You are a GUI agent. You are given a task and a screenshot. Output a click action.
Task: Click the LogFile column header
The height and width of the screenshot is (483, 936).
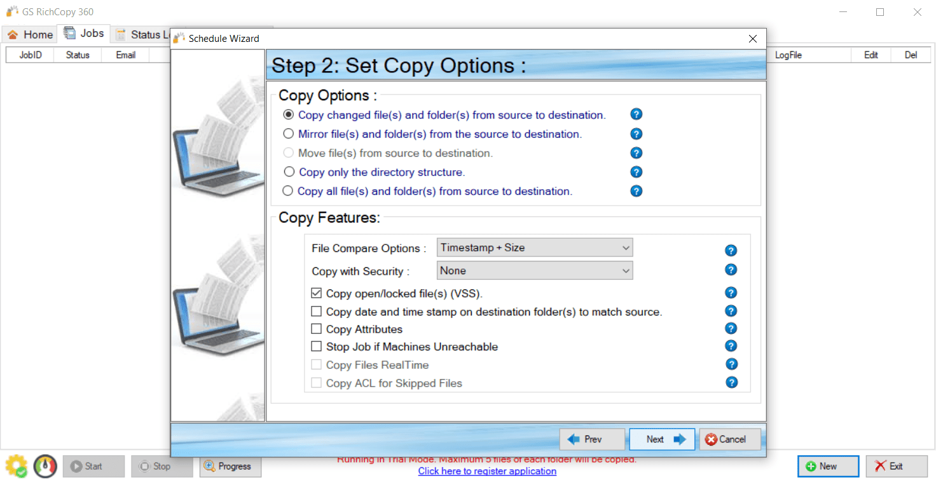pos(788,55)
